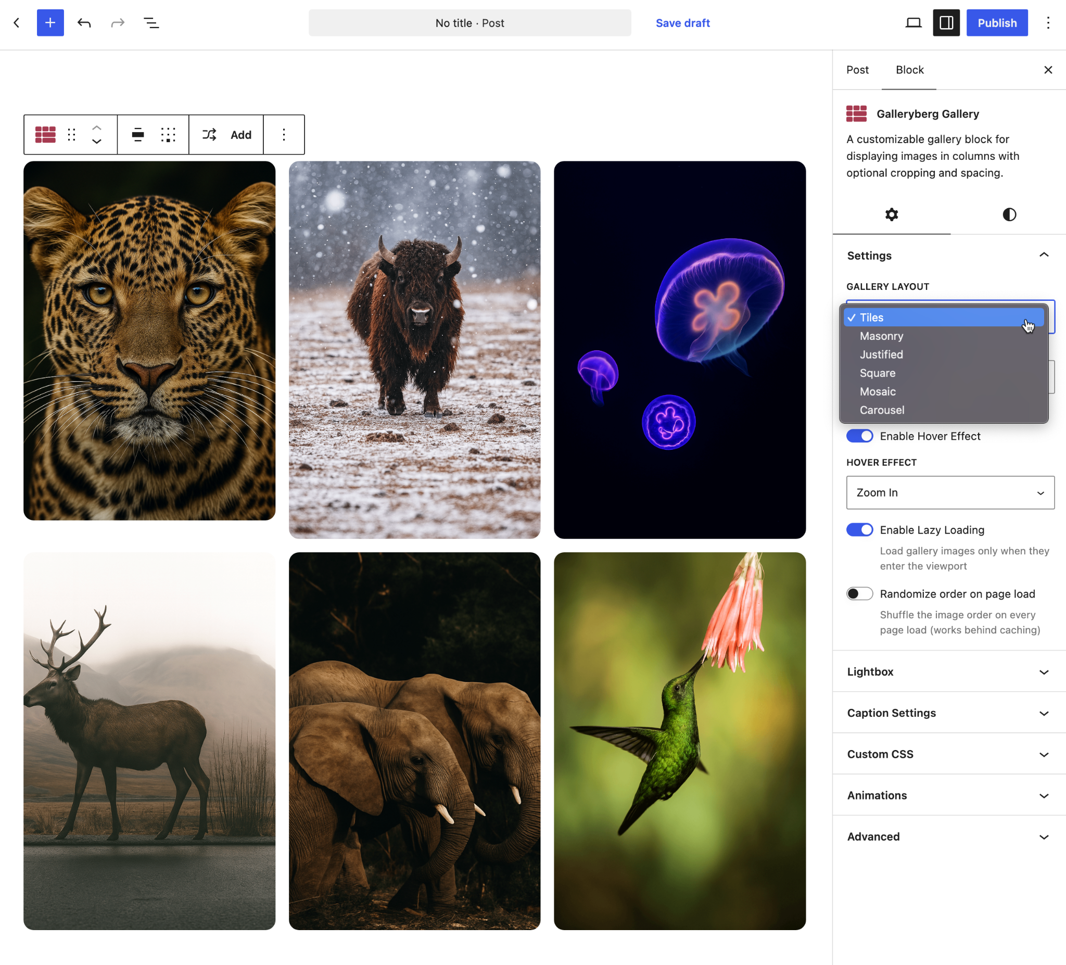Click the back arrow to exit editor
Viewport: 1066px width, 965px height.
(x=17, y=23)
